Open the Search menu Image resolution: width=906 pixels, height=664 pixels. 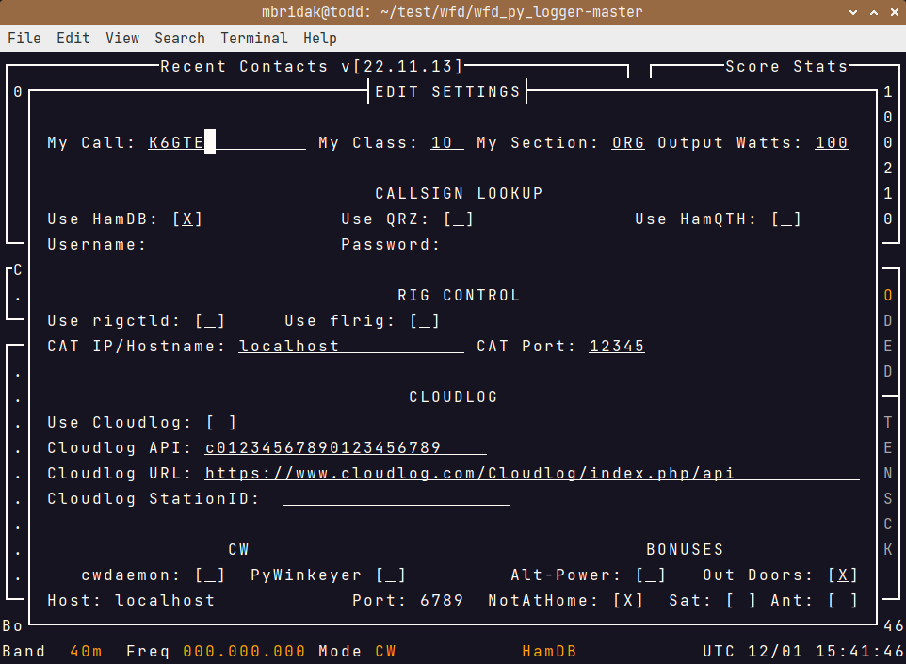pyautogui.click(x=179, y=38)
